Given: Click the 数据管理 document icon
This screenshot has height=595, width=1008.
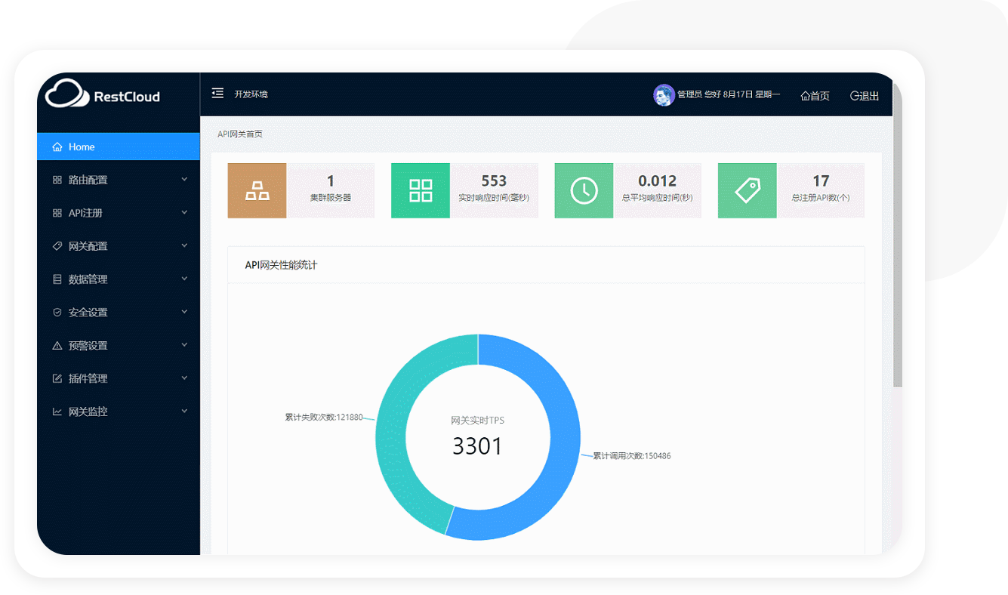Looking at the screenshot, I should pos(57,279).
